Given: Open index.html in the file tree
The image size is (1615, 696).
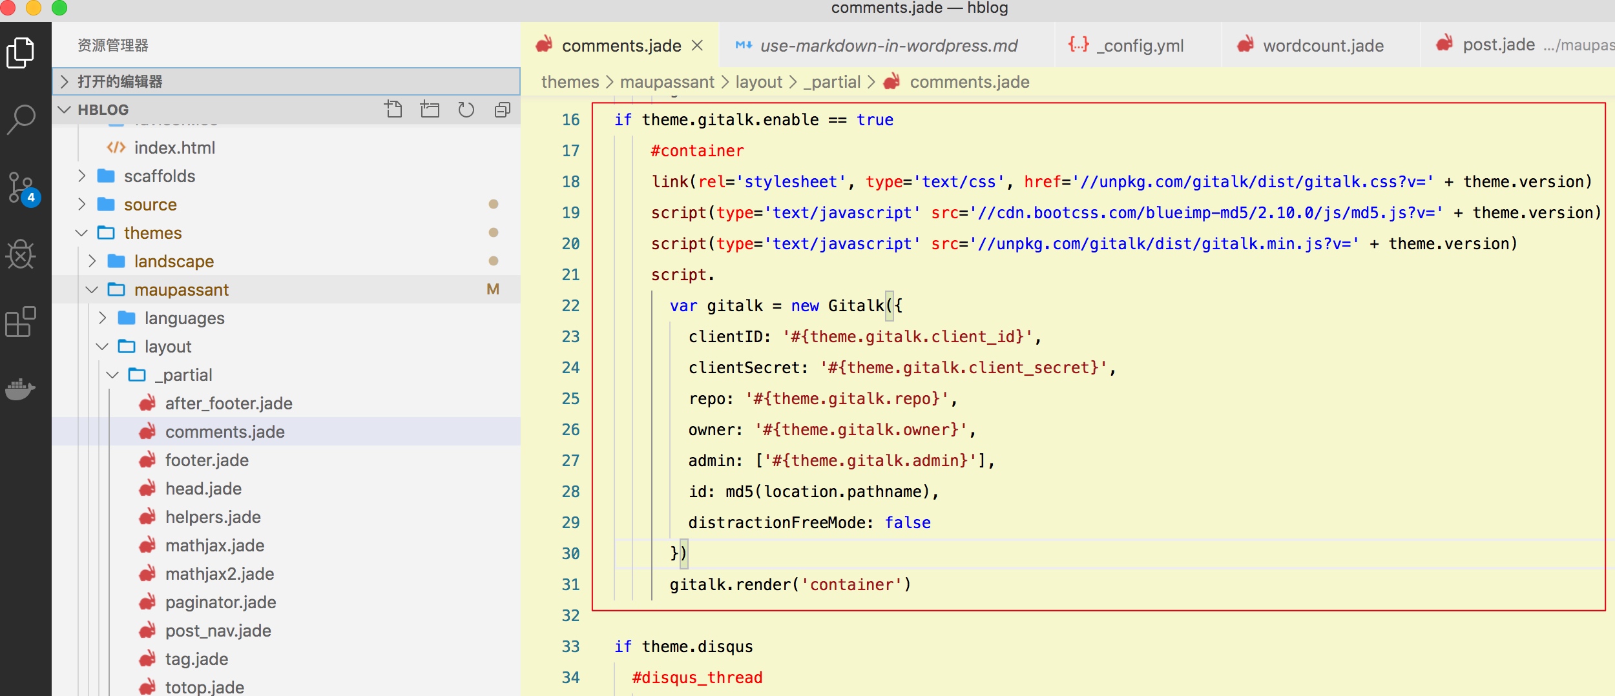Looking at the screenshot, I should [x=286, y=148].
